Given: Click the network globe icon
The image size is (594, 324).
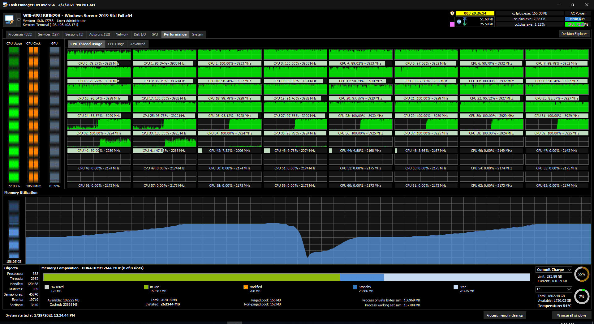Looking at the screenshot, I should [x=459, y=22].
